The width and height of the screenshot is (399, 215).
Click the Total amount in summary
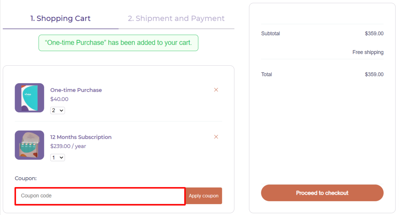(x=374, y=74)
